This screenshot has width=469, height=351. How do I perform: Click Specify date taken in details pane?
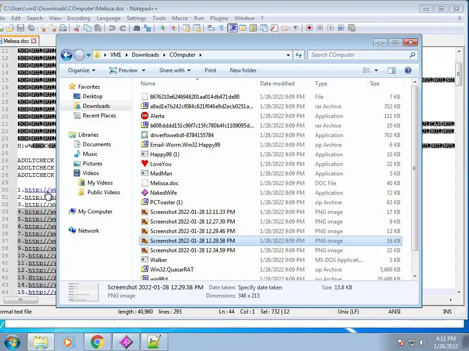click(260, 287)
